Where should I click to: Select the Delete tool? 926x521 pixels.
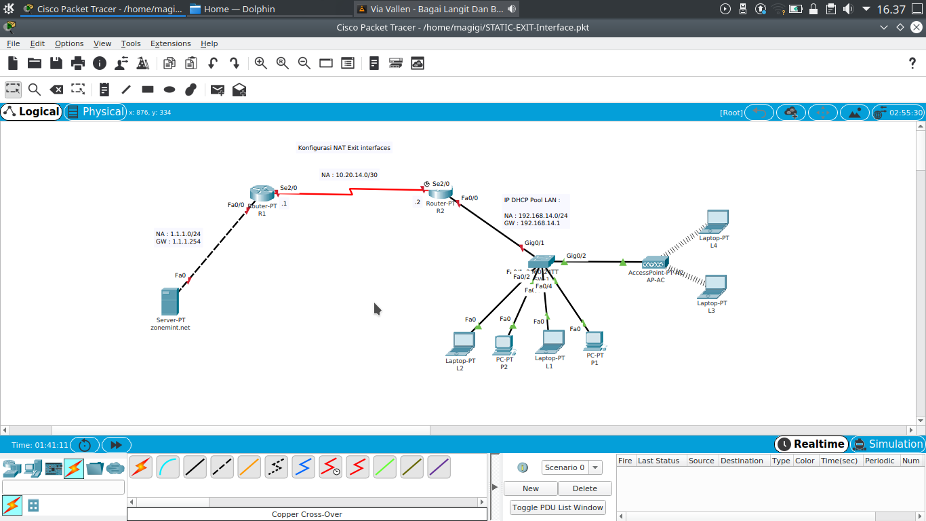56,89
